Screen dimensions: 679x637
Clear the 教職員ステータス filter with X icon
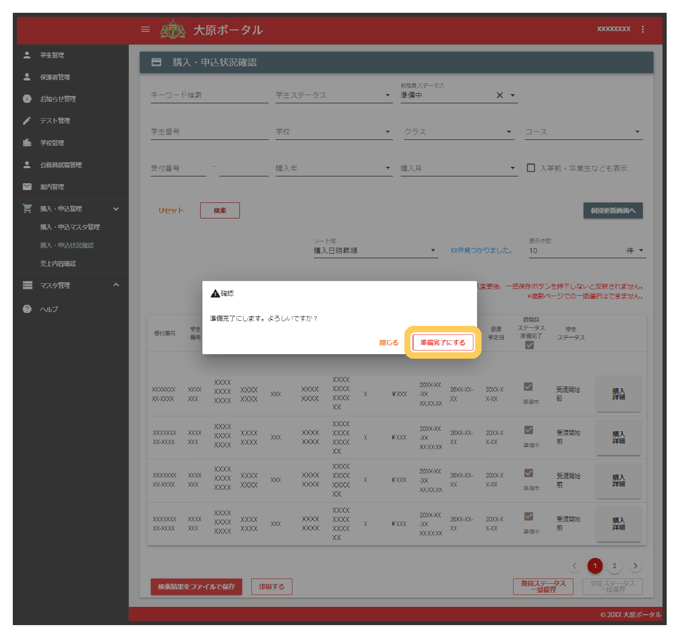499,95
